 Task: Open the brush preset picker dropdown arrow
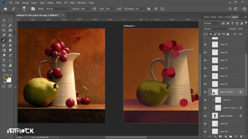[x=28, y=9]
